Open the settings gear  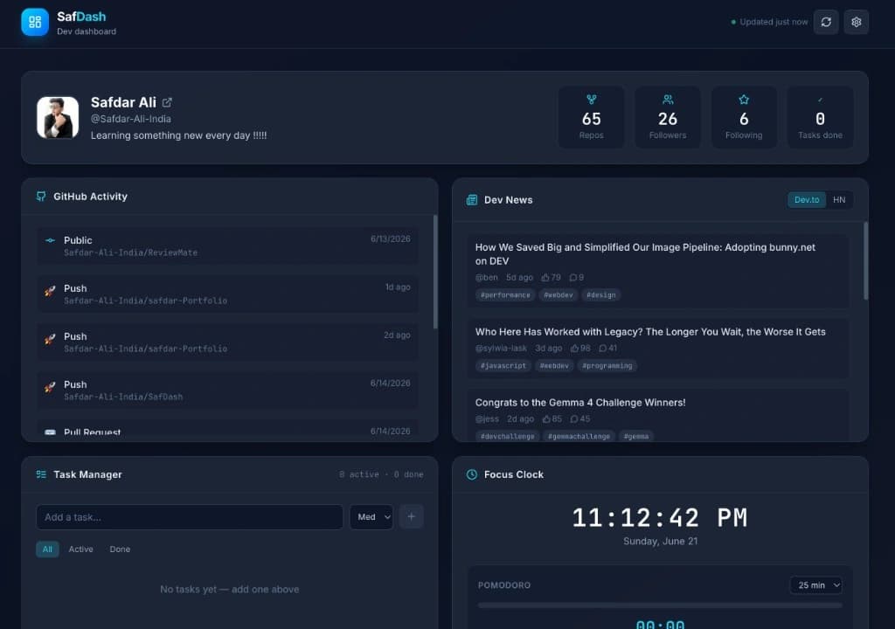tap(857, 22)
